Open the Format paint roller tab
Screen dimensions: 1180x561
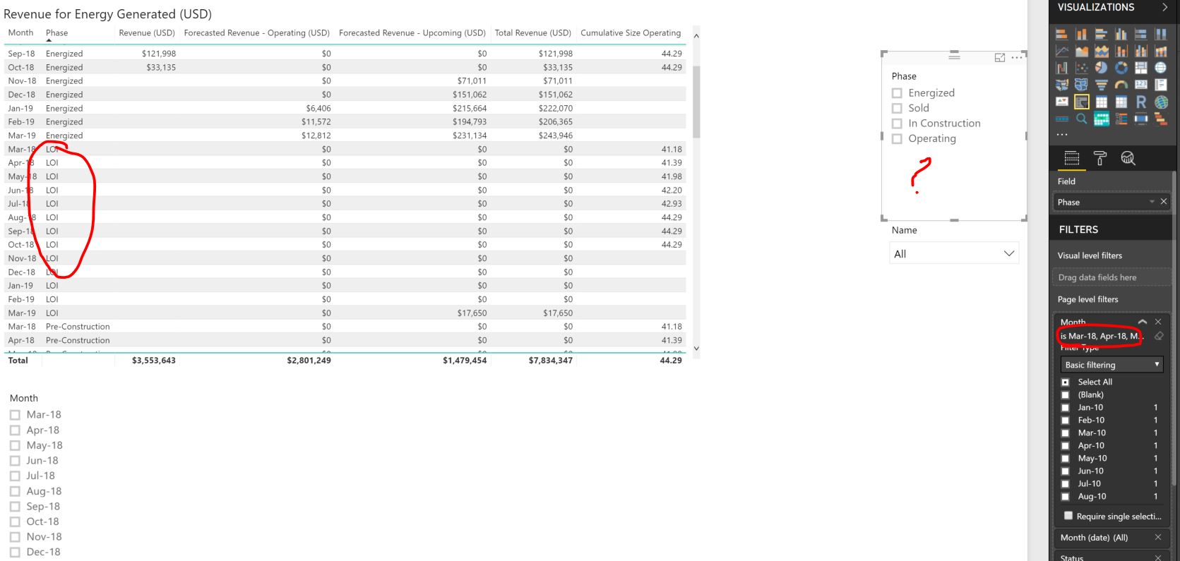tap(1099, 159)
